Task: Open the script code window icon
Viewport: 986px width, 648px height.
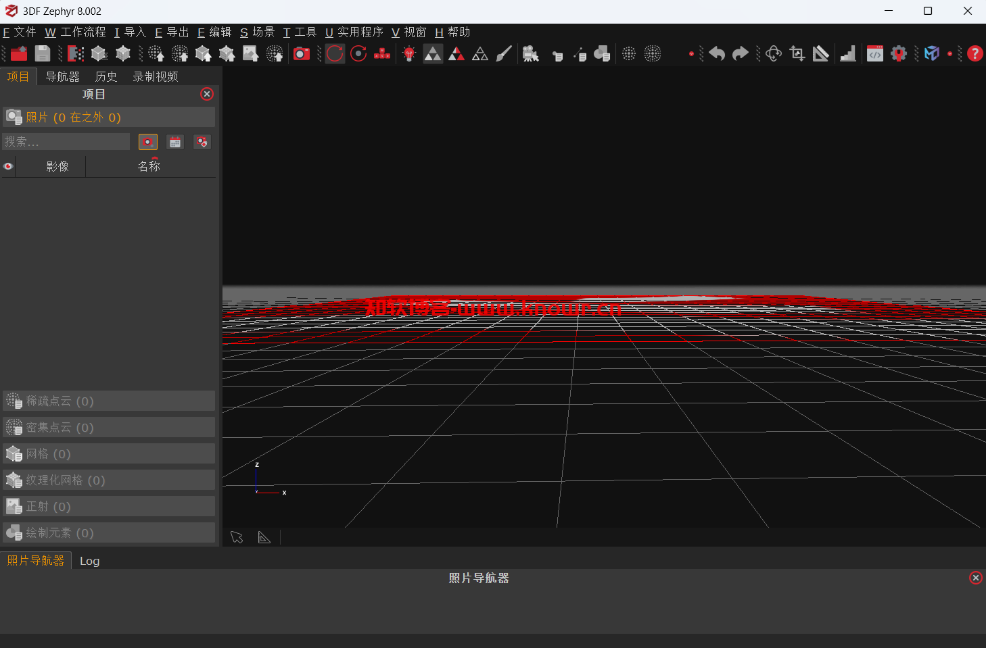Action: [875, 54]
